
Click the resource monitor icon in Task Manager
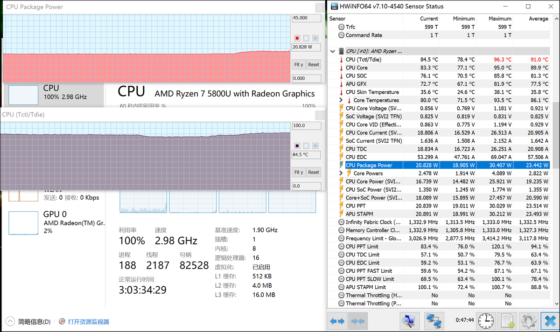pos(62,321)
